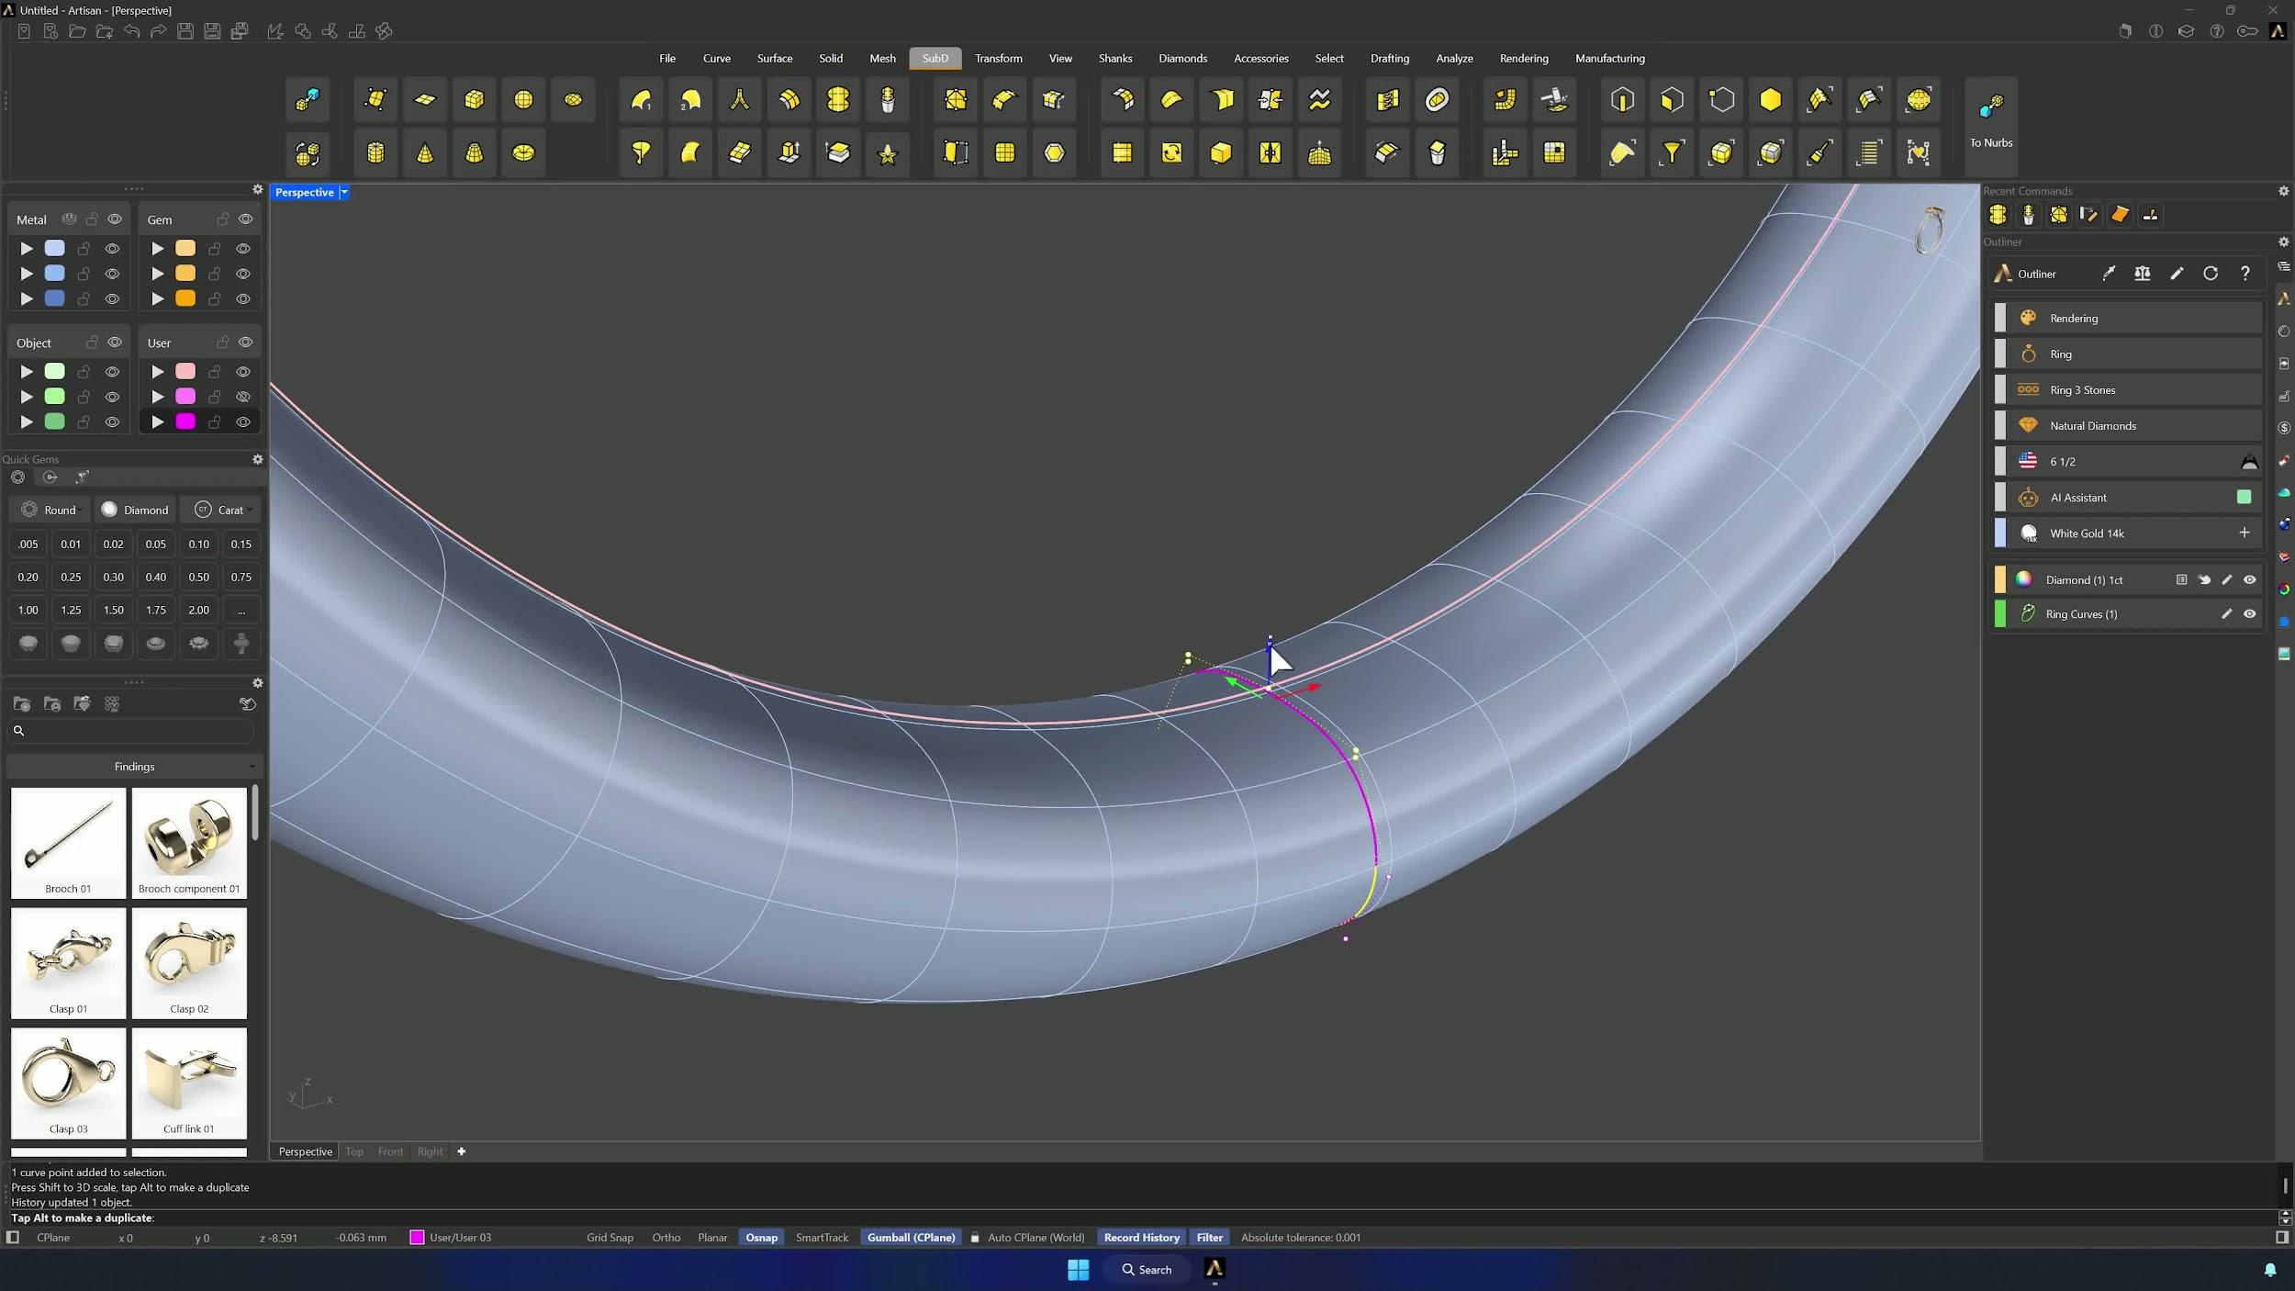Expand the bright magenta User layer triangle

click(158, 422)
